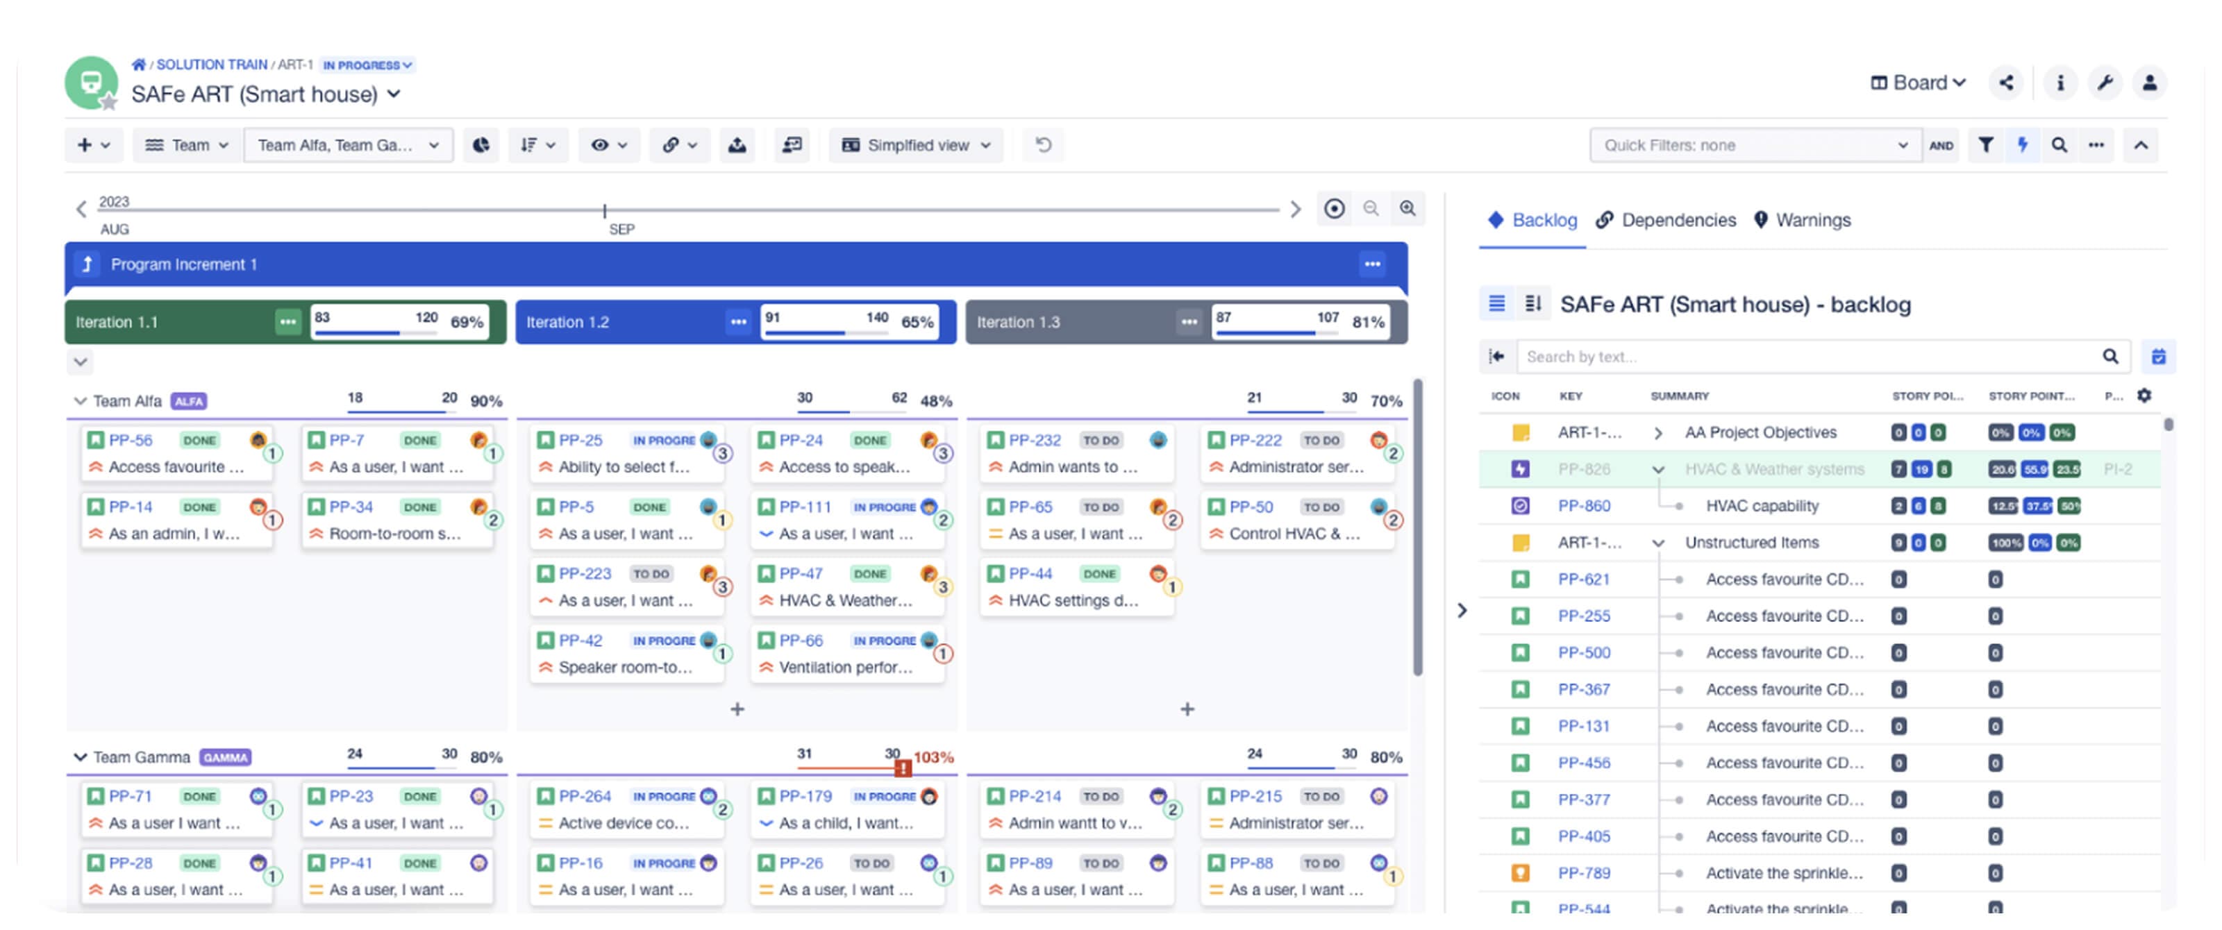Screen dimensions: 2222x930
Task: Click the undo icon in toolbar
Action: coord(1044,145)
